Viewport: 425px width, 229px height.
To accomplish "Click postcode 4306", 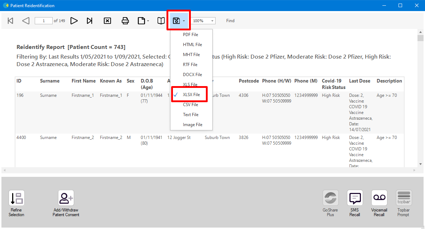I will click(x=243, y=95).
